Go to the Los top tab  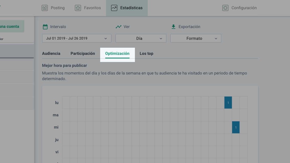146,54
